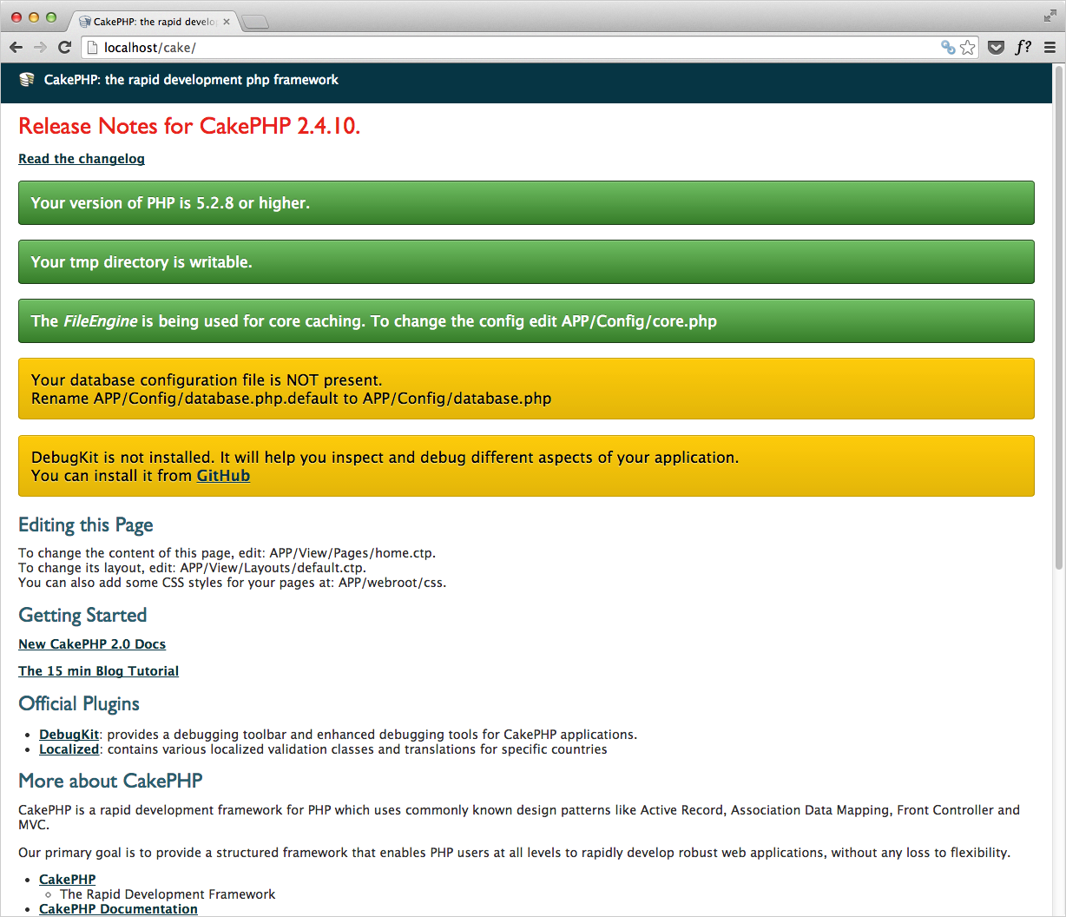Click the Release Notes for CakePHP 2.4.10 heading
The height and width of the screenshot is (917, 1066).
tap(189, 126)
